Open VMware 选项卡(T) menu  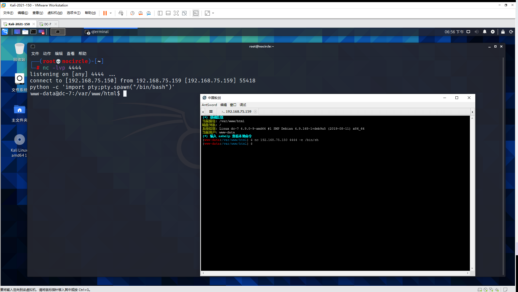click(x=73, y=13)
